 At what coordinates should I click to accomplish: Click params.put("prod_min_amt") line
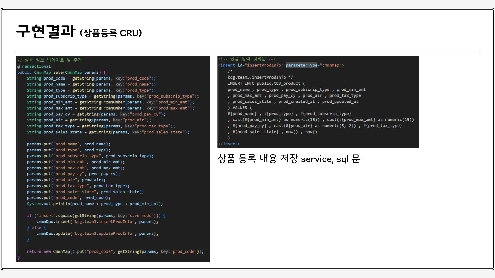tap(76, 162)
